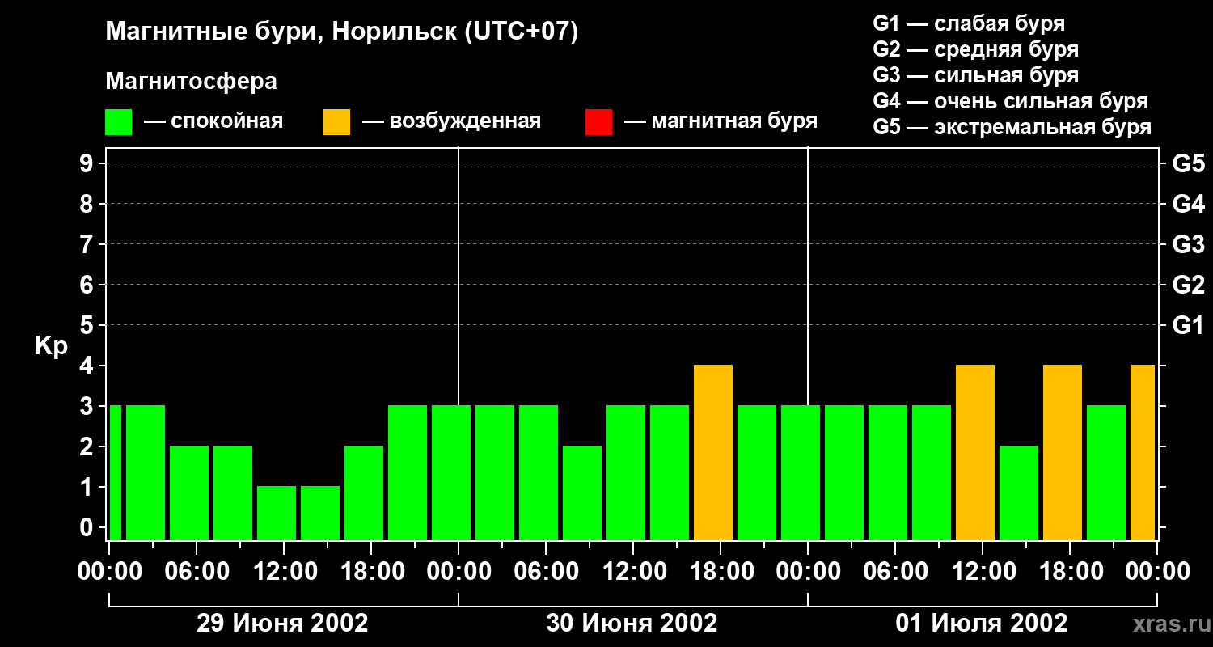
Task: Click 'G1 — слабая буря' description
Action: 969,23
